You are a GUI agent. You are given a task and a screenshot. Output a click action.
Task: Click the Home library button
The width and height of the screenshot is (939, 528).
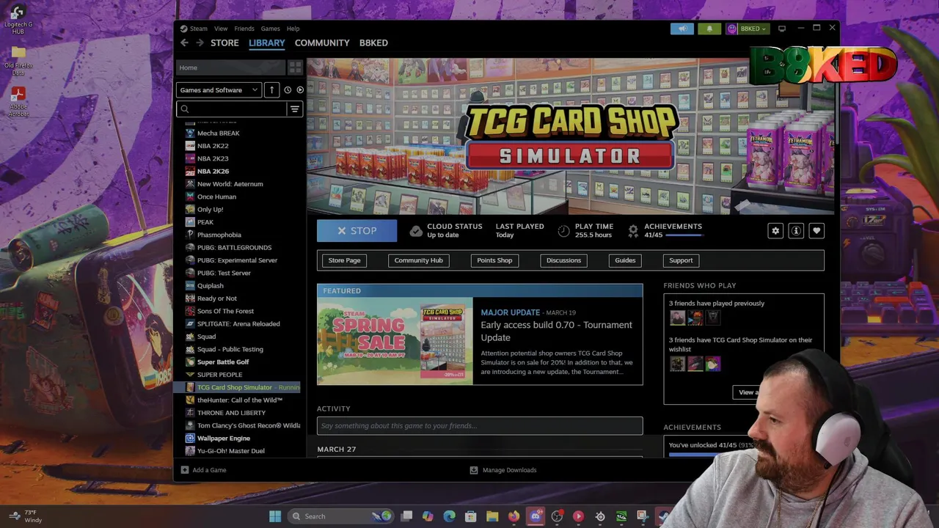(x=230, y=67)
